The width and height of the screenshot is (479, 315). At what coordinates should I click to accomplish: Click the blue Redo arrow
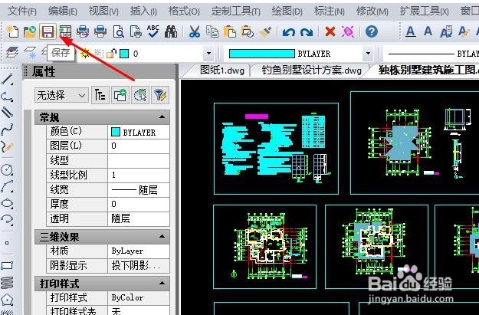click(x=307, y=31)
